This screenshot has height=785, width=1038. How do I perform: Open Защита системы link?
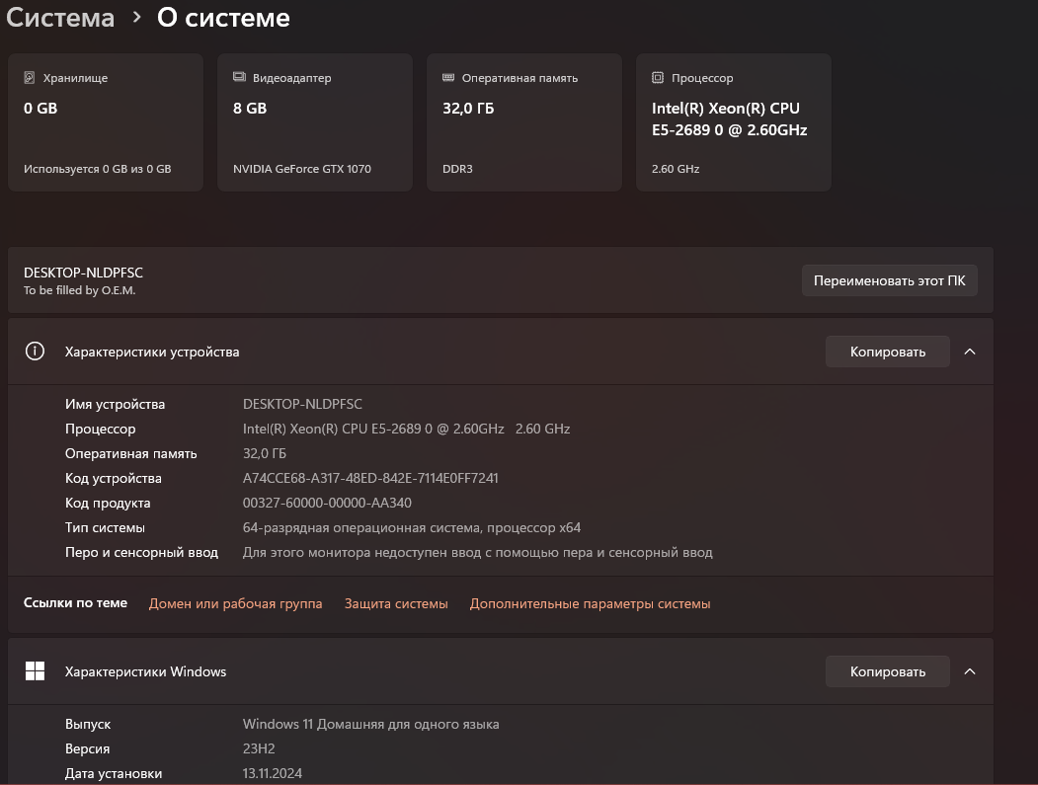(x=396, y=603)
